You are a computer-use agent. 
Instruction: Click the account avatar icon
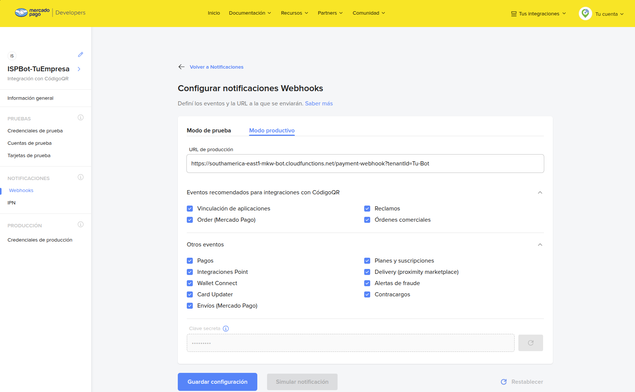585,14
